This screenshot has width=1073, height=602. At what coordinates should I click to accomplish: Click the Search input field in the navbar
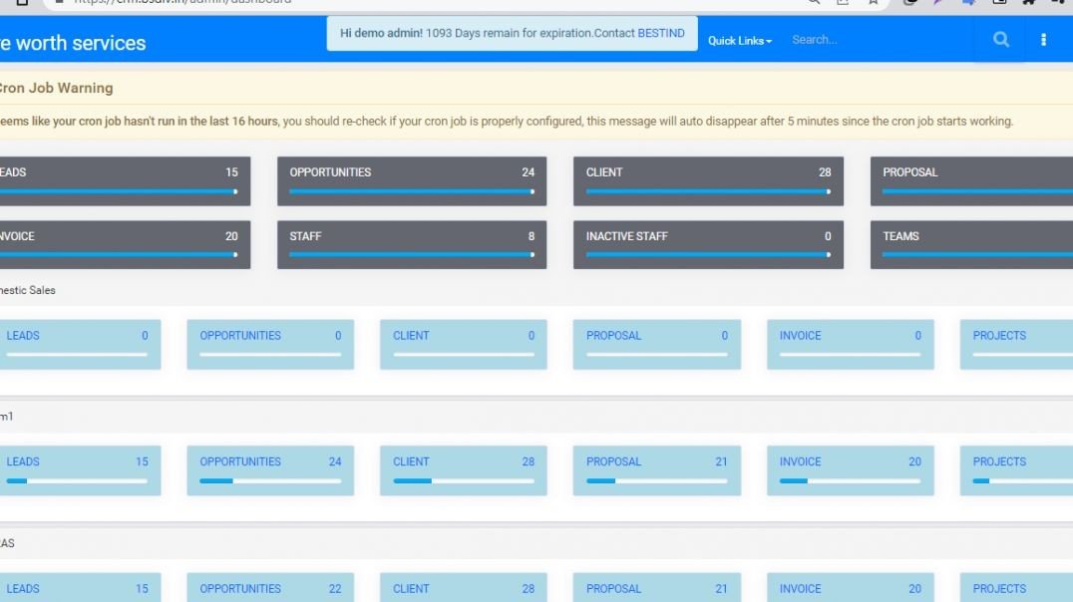coord(878,39)
